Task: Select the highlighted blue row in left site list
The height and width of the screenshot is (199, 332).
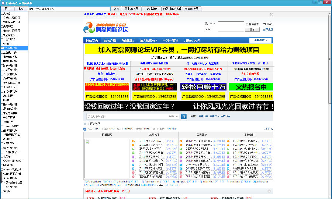Action: 14,48
